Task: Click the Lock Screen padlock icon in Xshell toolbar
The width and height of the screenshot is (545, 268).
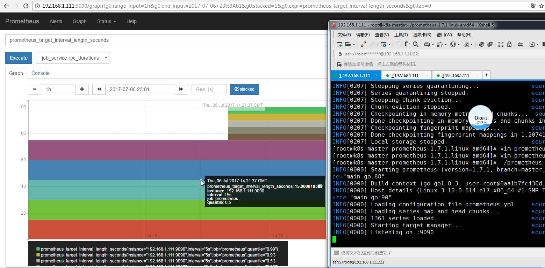Action: tap(509, 44)
